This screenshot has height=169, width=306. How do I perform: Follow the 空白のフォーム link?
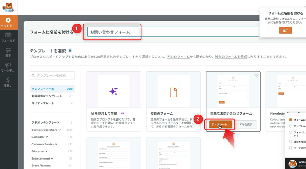[178, 57]
